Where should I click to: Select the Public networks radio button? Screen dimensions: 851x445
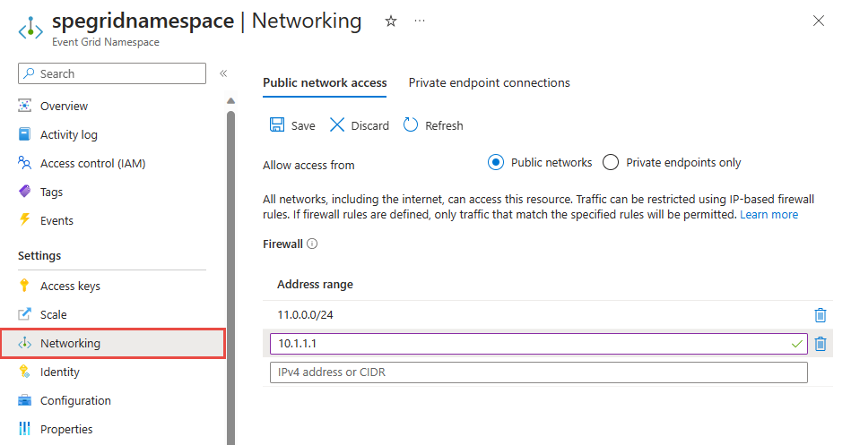click(x=495, y=163)
